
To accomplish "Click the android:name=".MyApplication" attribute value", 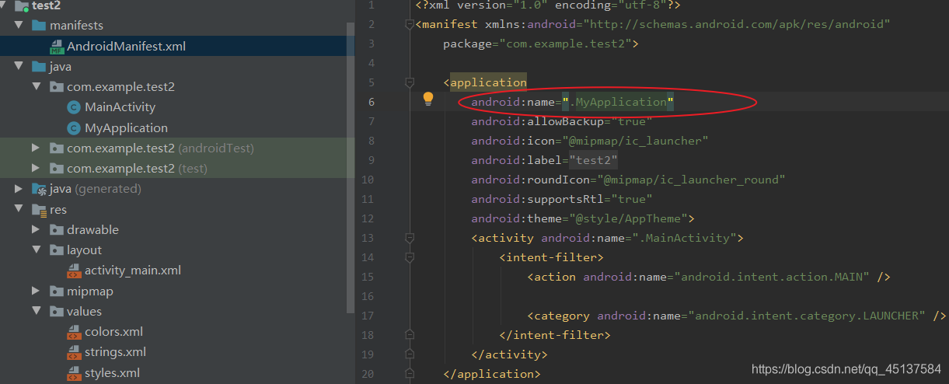I will [618, 102].
